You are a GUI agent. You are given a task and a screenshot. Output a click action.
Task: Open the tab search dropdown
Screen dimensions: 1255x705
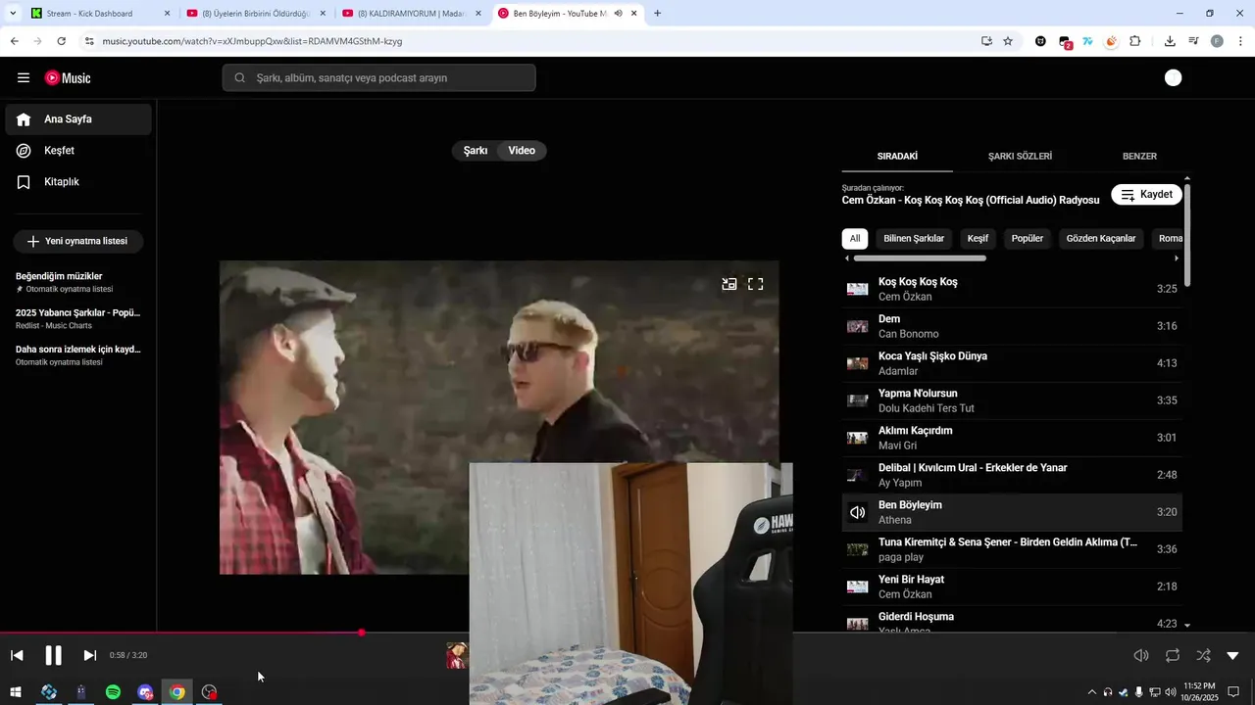[x=13, y=14]
